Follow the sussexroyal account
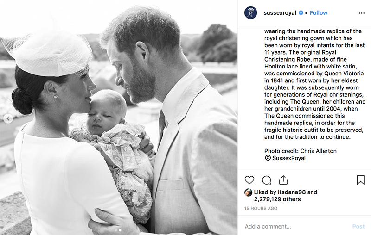The width and height of the screenshot is (371, 235). [319, 13]
